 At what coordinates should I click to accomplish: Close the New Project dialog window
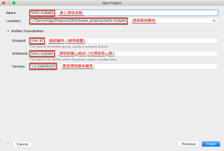[4, 3]
